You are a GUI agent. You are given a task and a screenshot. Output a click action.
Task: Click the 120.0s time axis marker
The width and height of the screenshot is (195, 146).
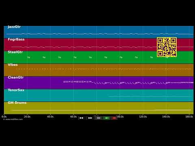[x=143, y=116]
